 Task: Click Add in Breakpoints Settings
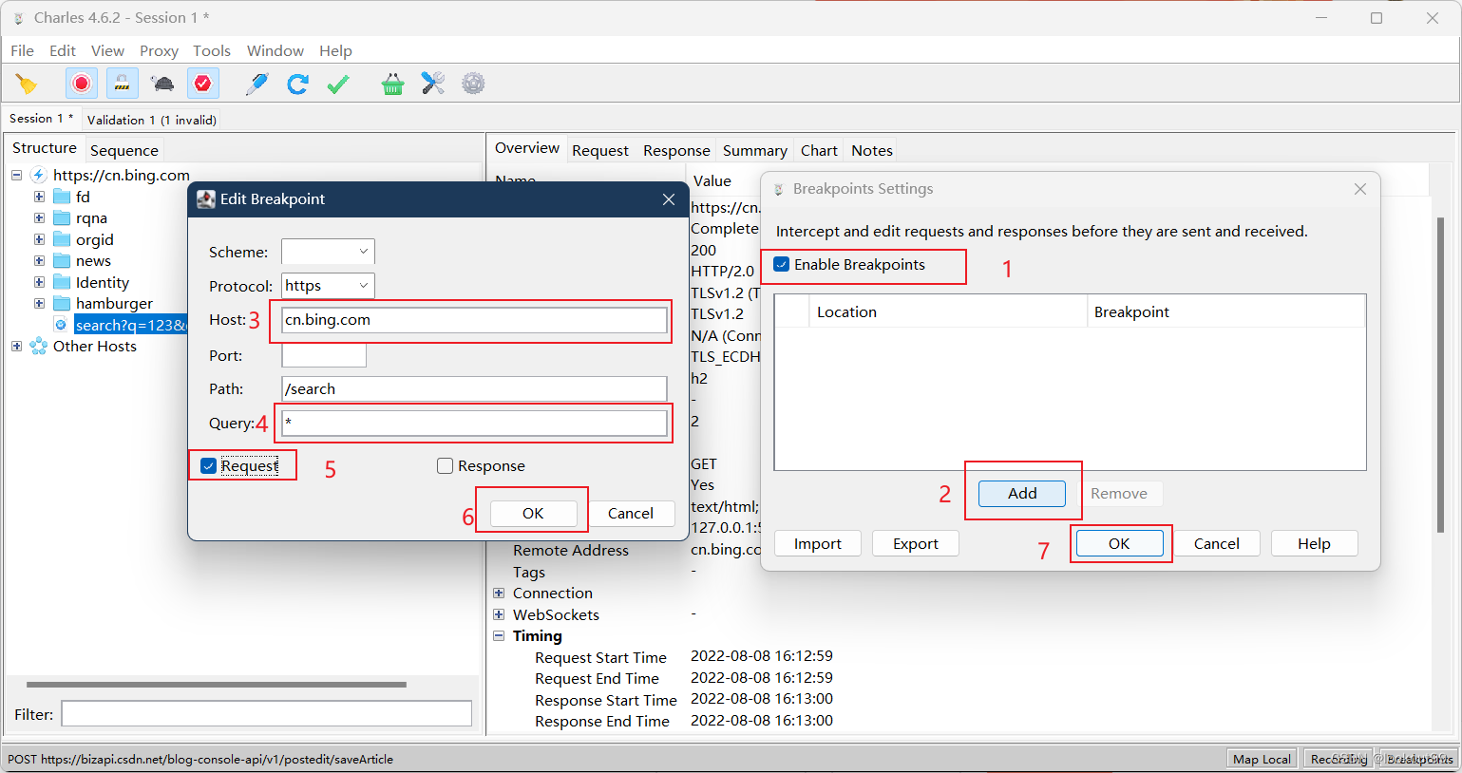(1022, 494)
